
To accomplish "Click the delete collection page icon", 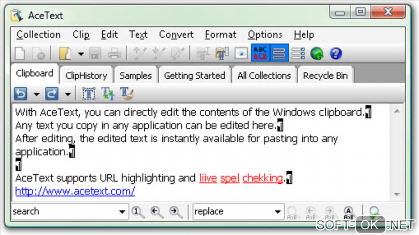I will pos(38,53).
